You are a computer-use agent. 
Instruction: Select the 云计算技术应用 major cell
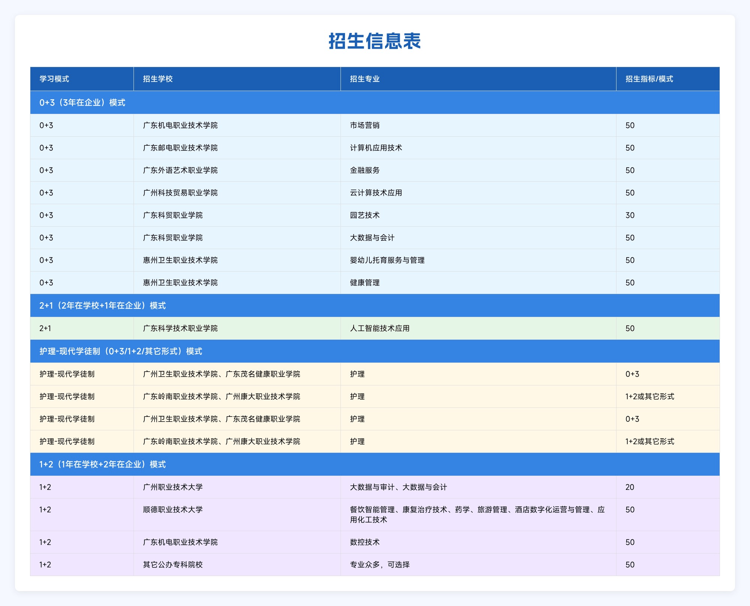pyautogui.click(x=478, y=193)
